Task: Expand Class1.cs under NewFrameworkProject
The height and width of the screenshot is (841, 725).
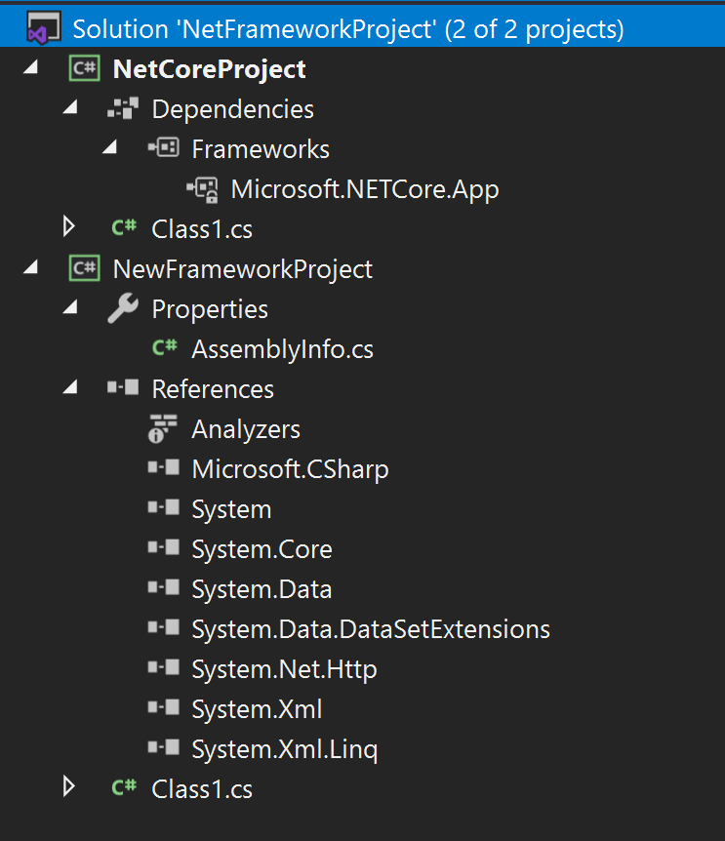Action: point(68,787)
